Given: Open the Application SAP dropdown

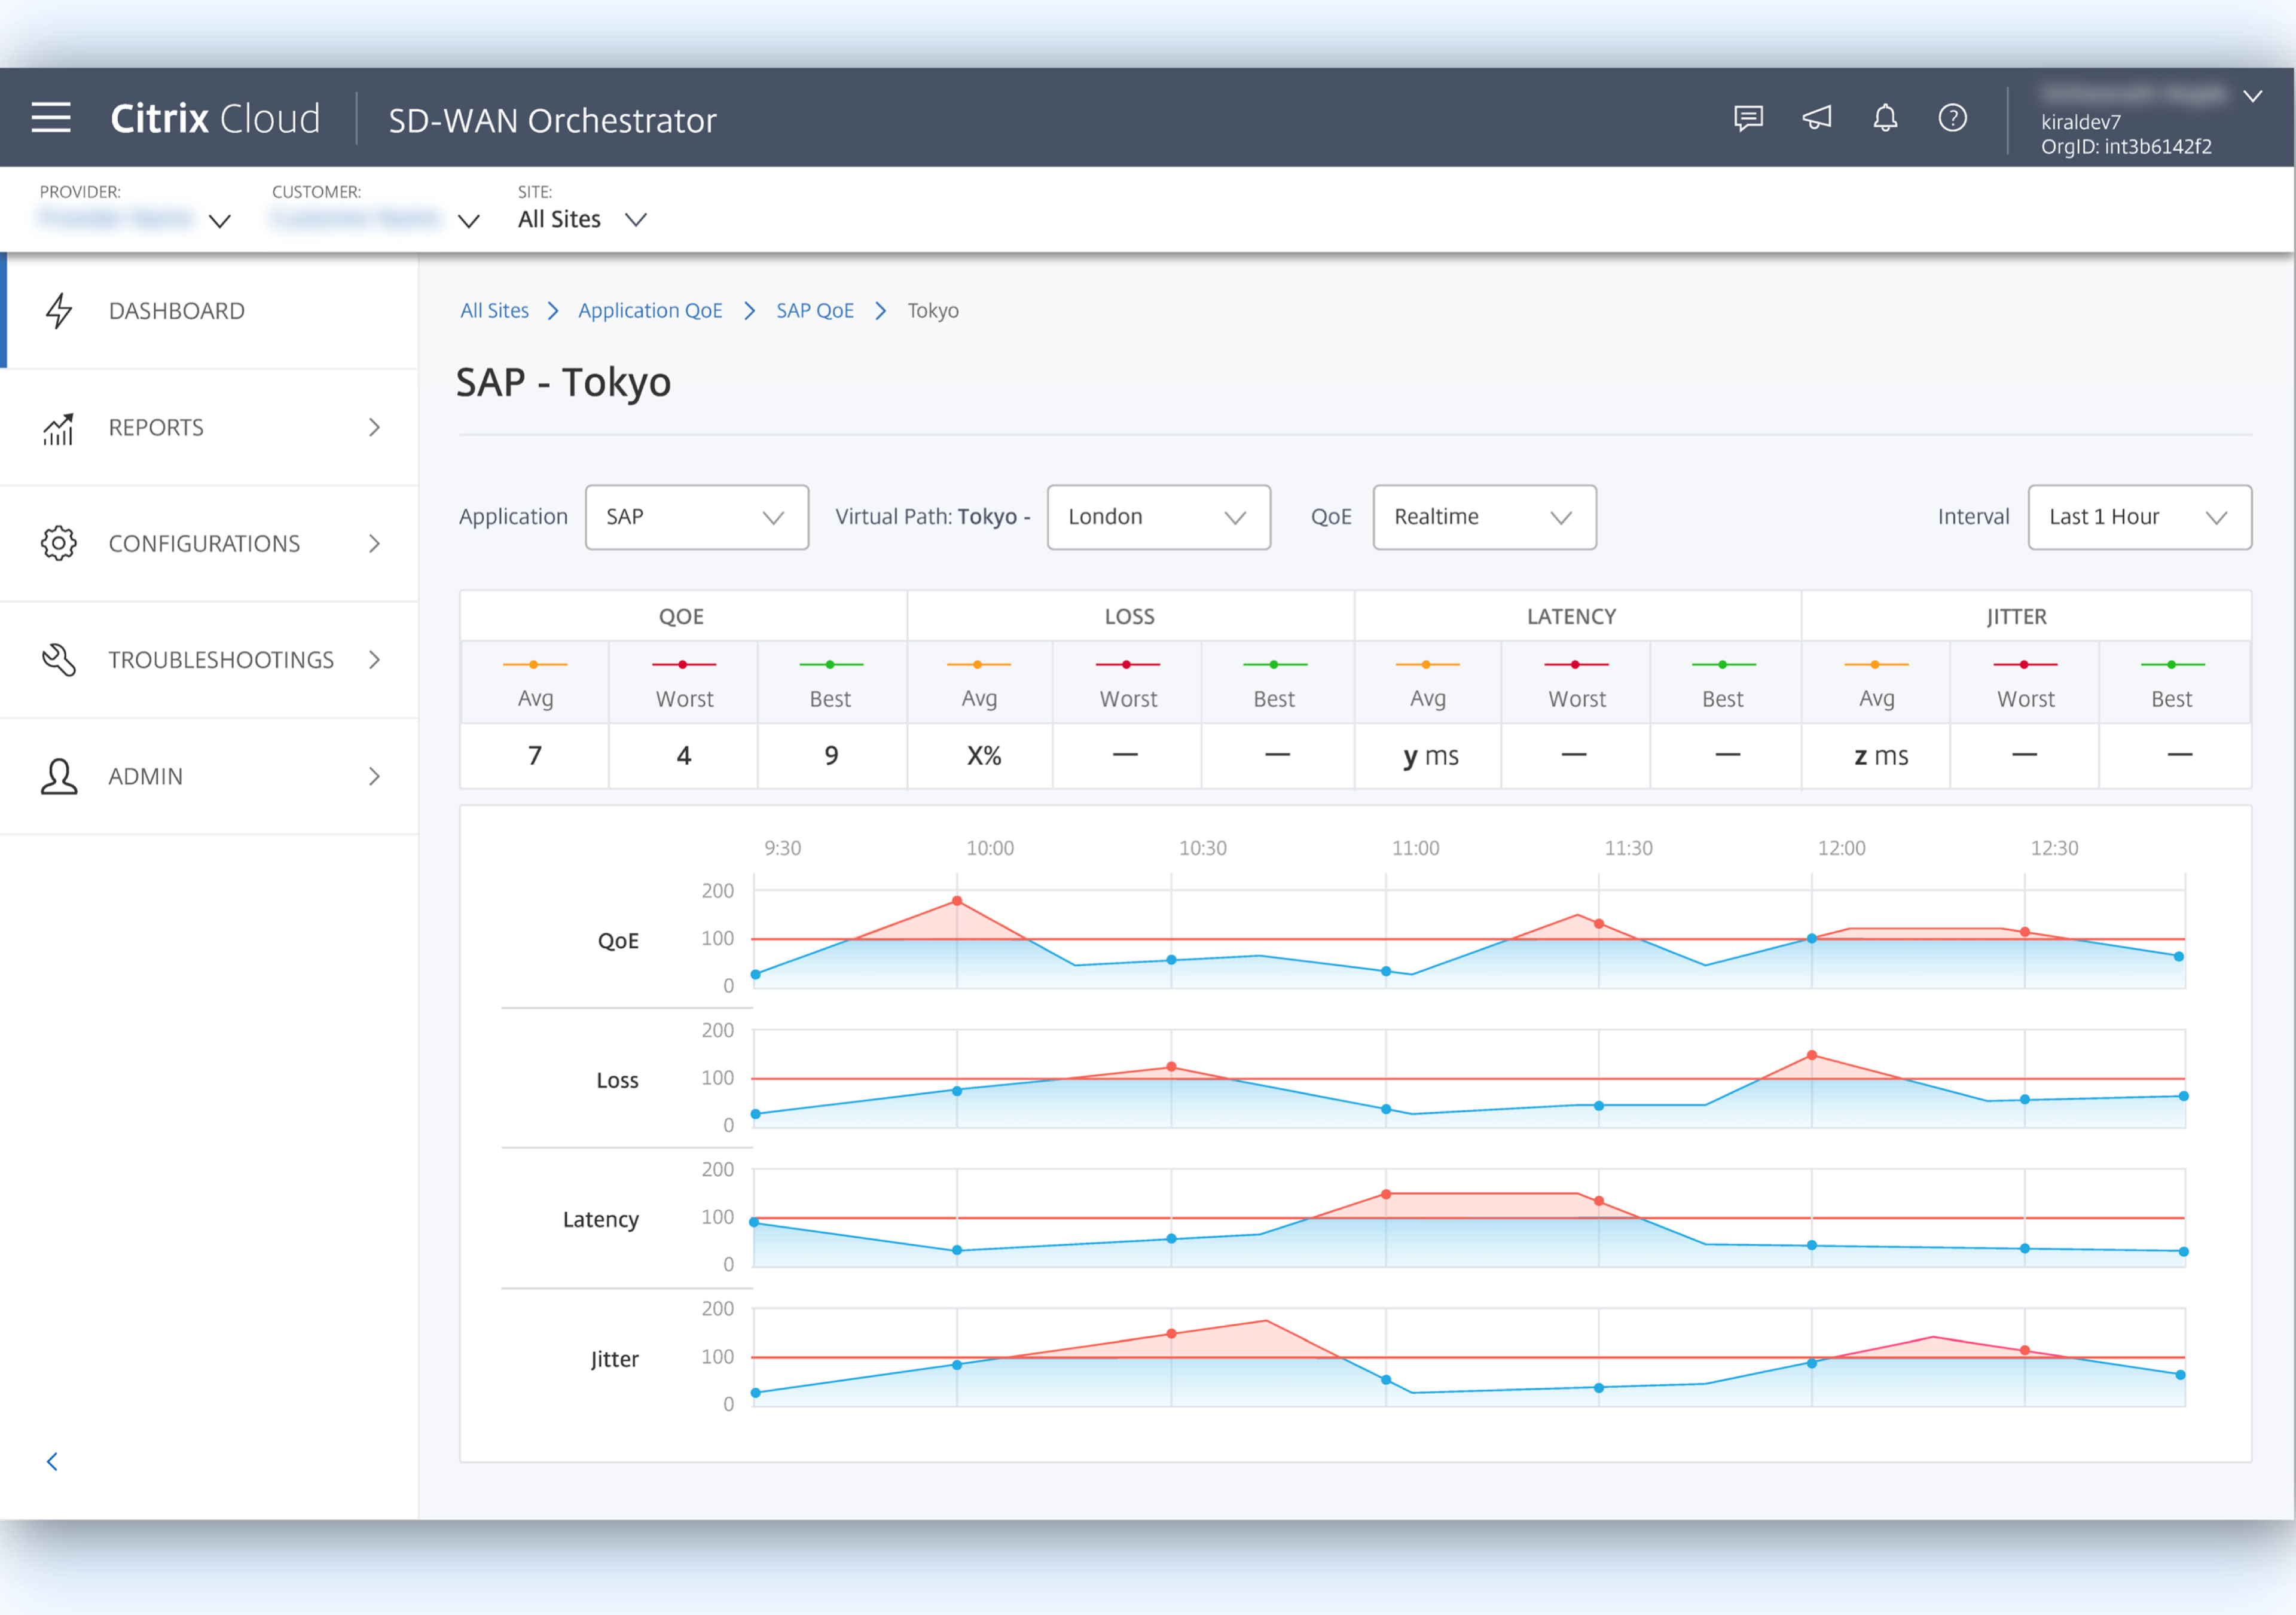Looking at the screenshot, I should click(696, 517).
